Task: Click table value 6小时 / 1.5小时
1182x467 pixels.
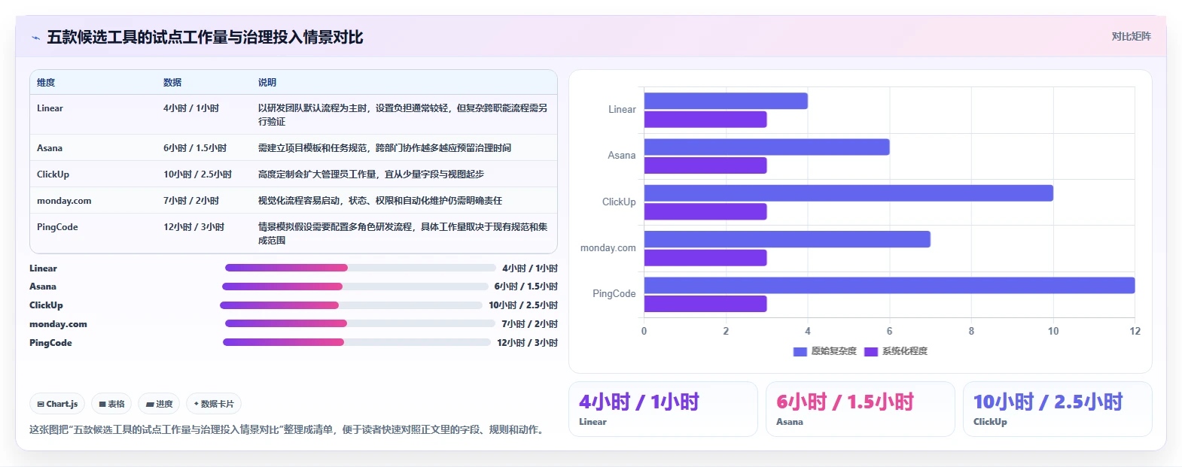Action: (195, 148)
